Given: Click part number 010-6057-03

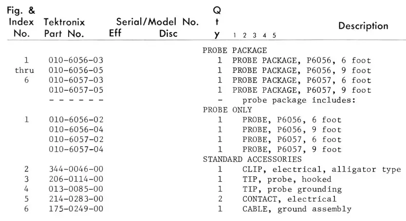Looking at the screenshot, I should tap(76, 80).
